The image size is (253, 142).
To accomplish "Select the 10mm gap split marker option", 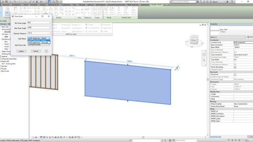I will (39, 43).
